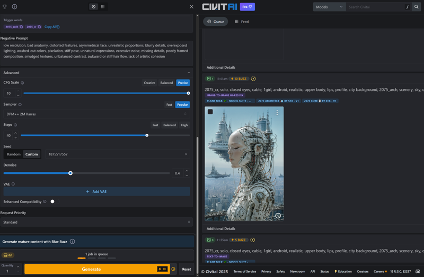Switch to the Feed tab
424x277 pixels.
tap(242, 22)
